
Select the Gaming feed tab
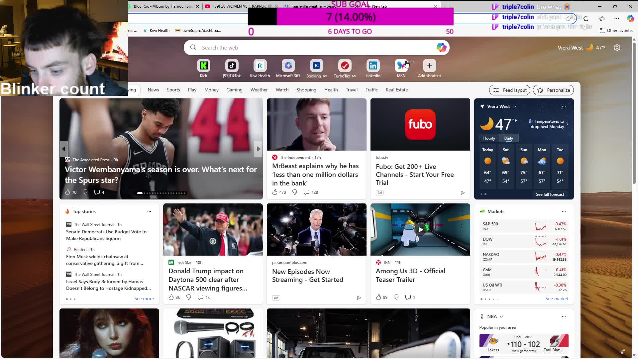pos(234,90)
